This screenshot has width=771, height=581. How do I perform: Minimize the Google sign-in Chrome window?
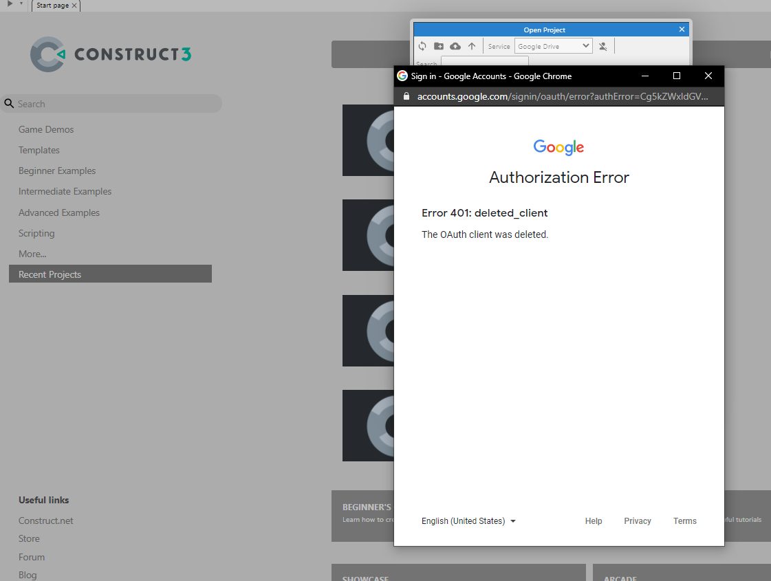coord(645,76)
